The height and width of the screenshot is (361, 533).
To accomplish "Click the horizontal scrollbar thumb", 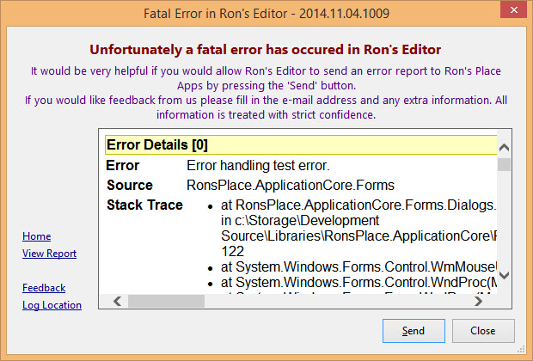I will [x=166, y=301].
